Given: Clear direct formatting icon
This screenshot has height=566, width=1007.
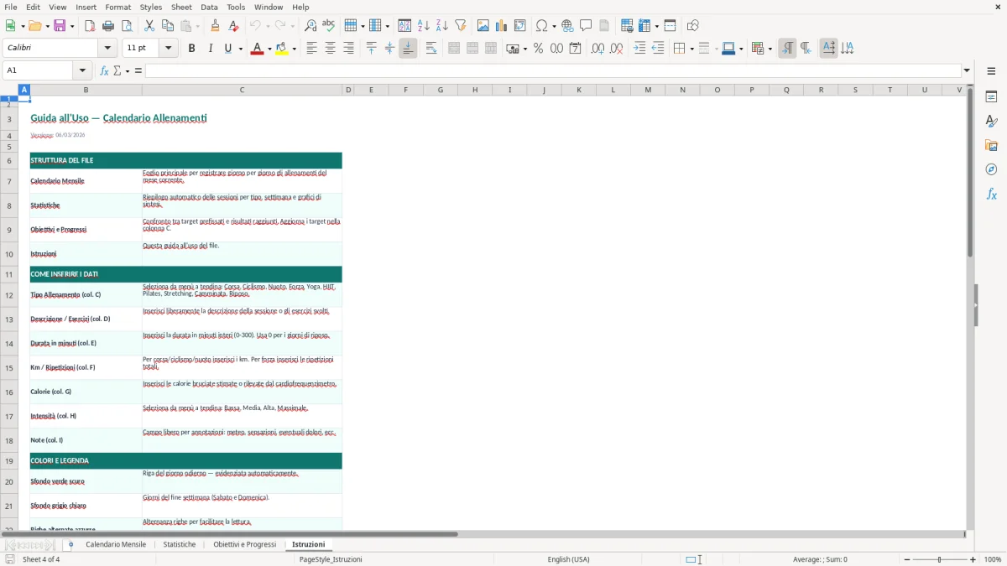Looking at the screenshot, I should click(x=233, y=26).
